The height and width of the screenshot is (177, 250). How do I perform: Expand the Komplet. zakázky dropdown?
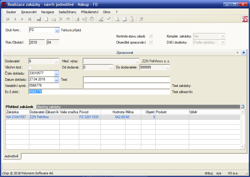pos(223,36)
